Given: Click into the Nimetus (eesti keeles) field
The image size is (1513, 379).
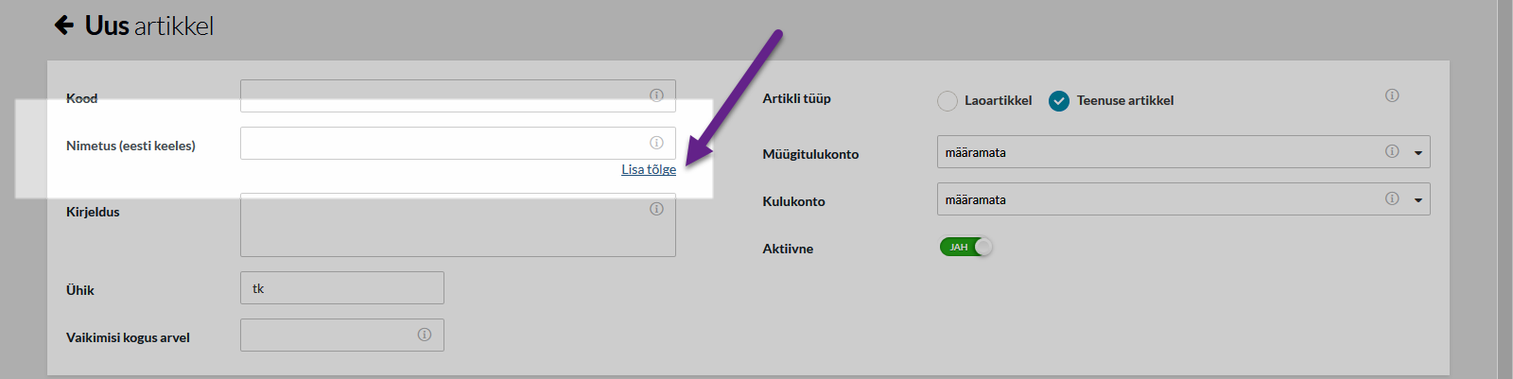Looking at the screenshot, I should pos(458,144).
